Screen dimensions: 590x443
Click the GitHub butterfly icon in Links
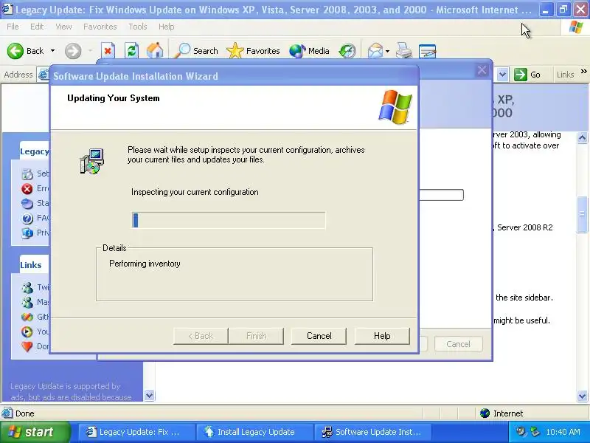(x=27, y=317)
